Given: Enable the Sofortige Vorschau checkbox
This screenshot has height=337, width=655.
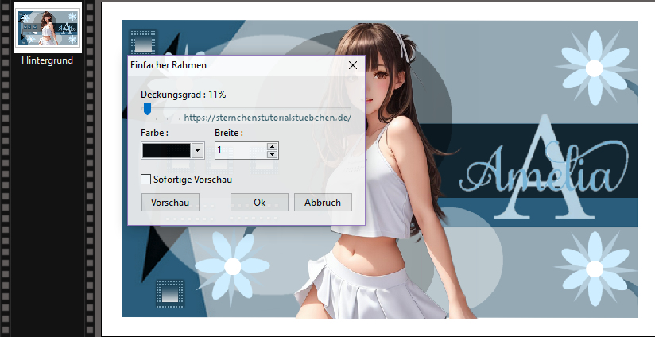Looking at the screenshot, I should (x=145, y=180).
